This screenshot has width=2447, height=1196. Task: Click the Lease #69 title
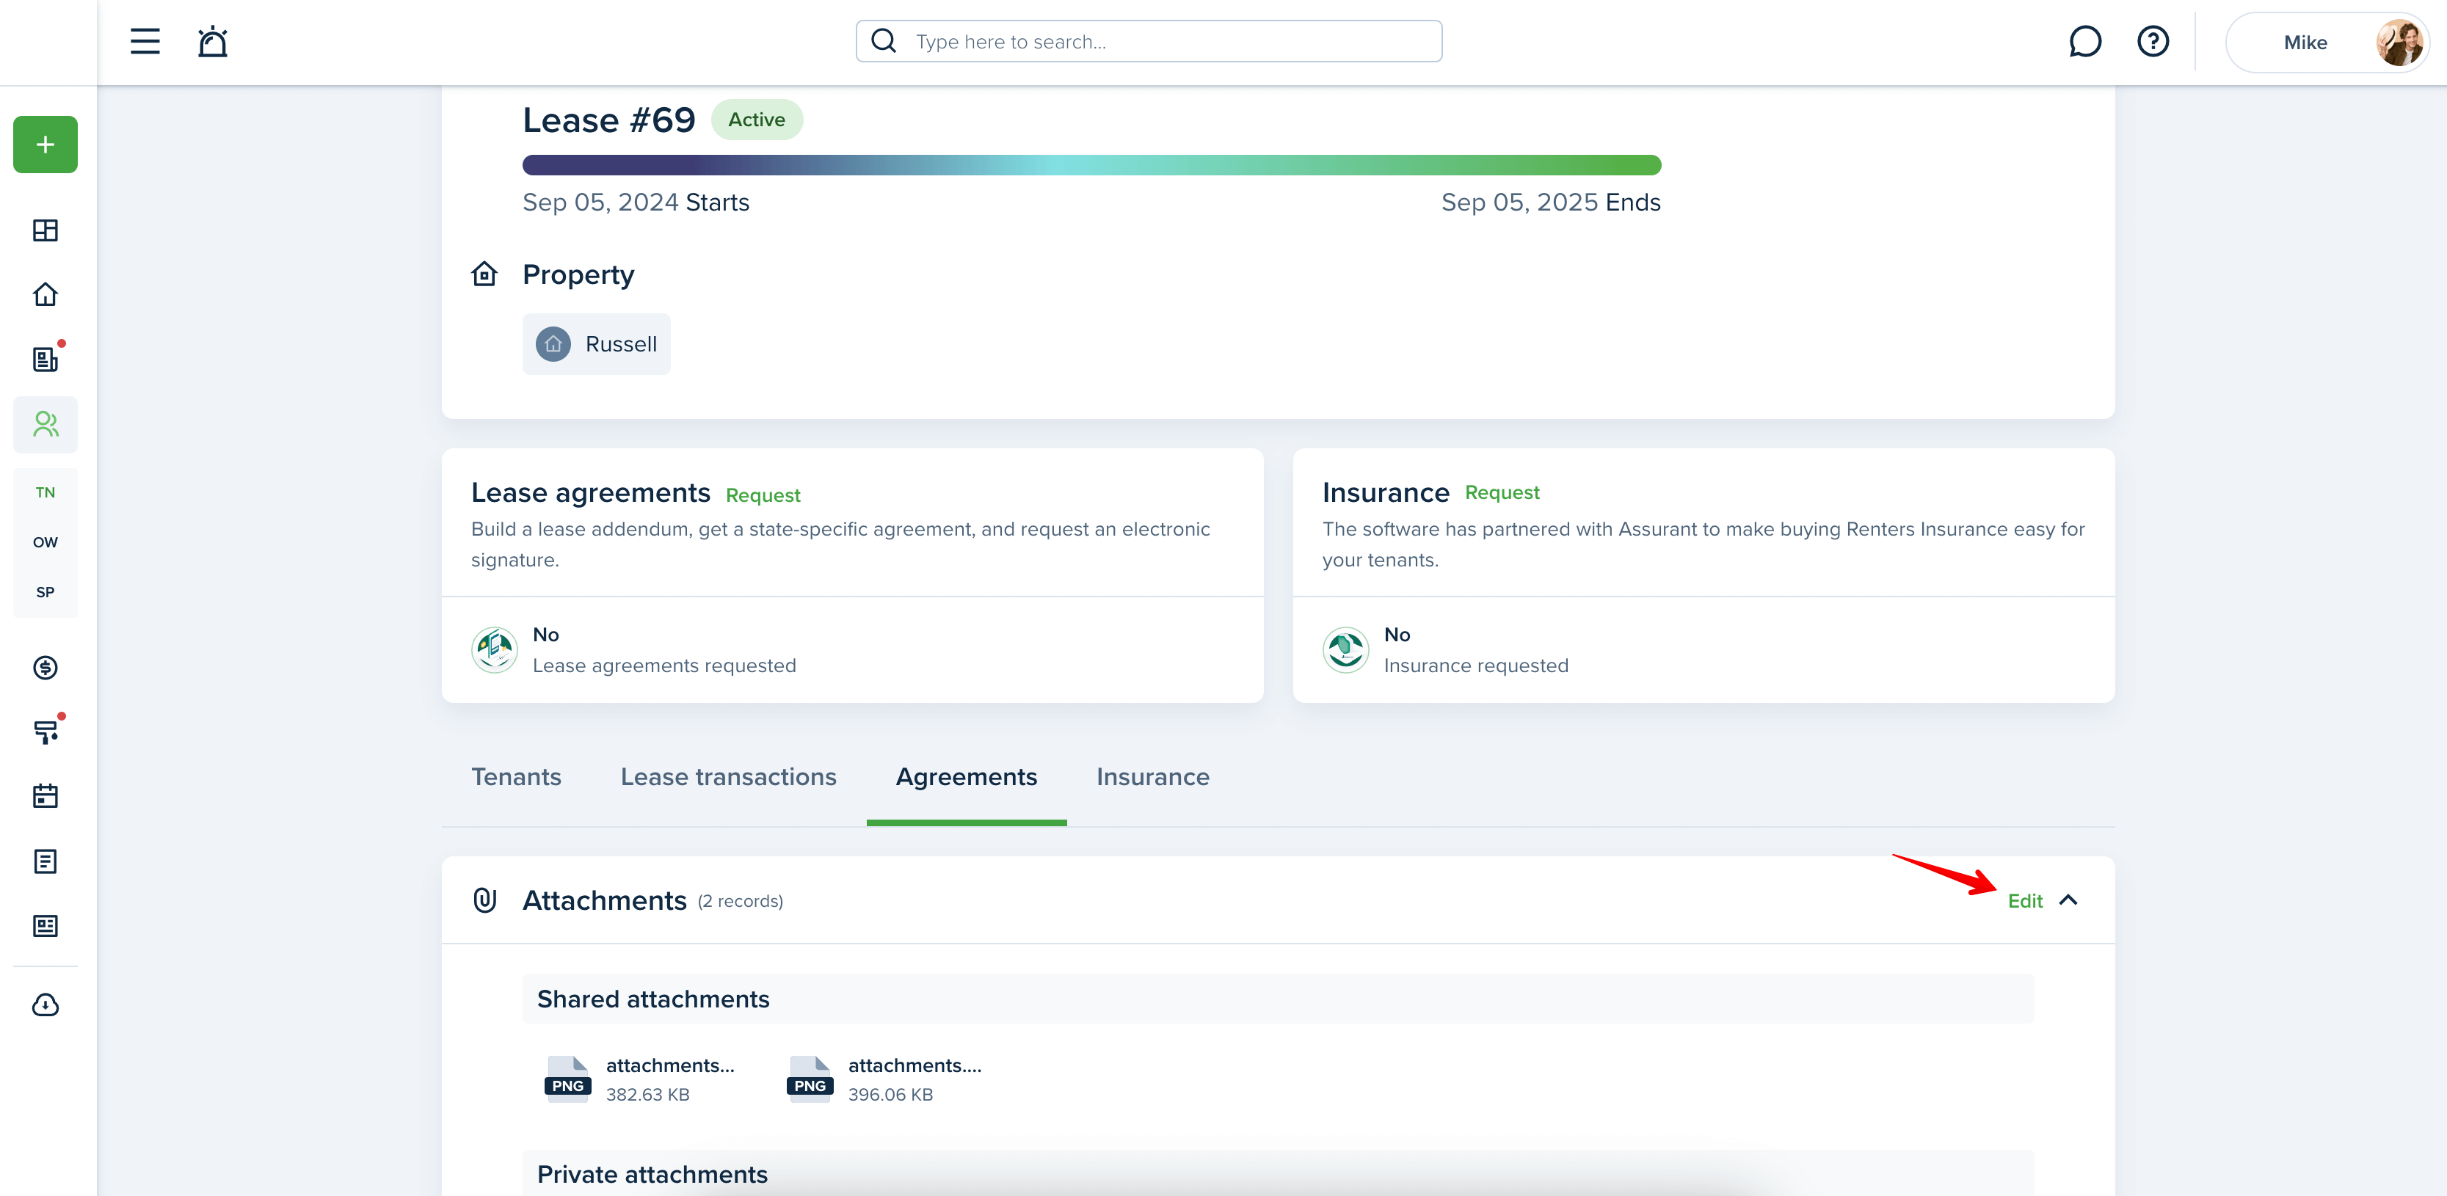(609, 120)
